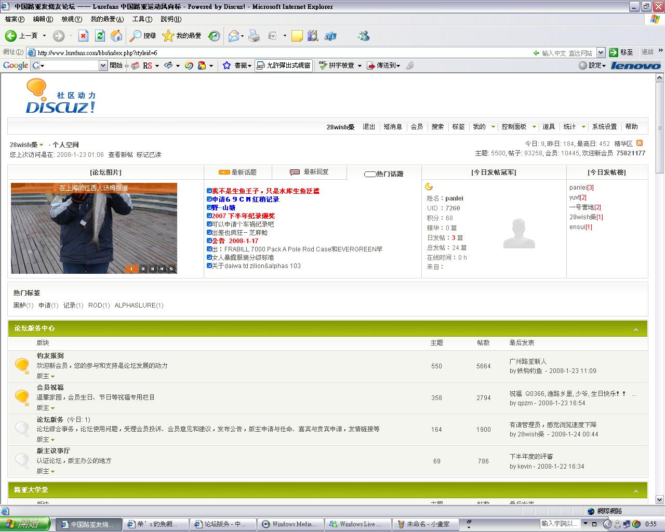
Task: Open the 短消息 link
Action: pyautogui.click(x=393, y=127)
